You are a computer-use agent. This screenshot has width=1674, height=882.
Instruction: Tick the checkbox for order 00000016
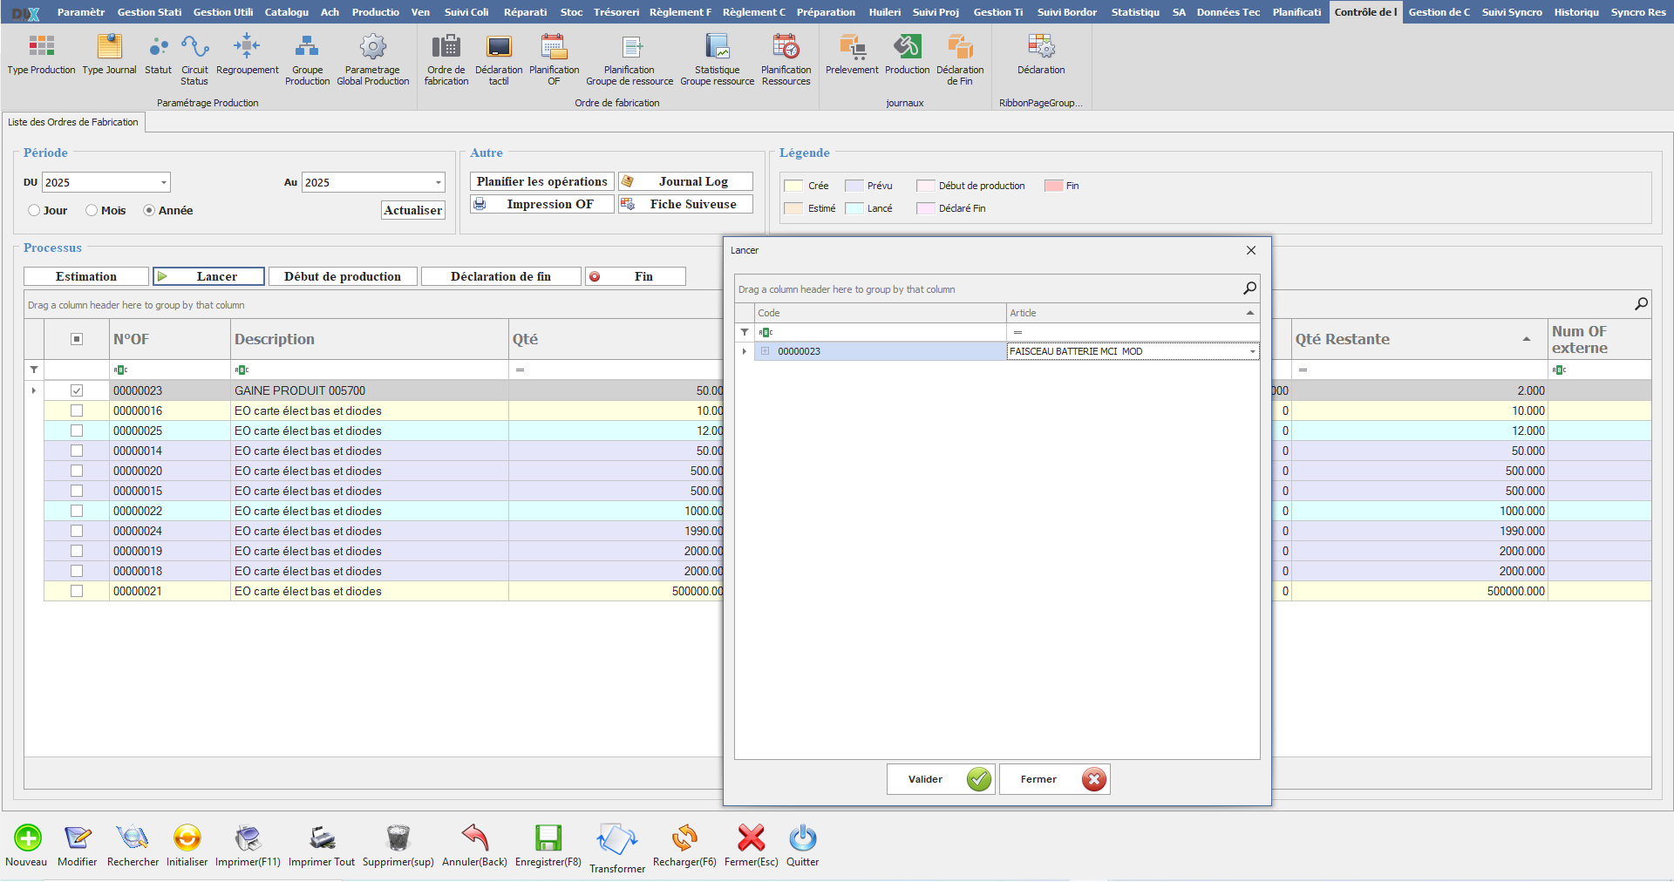77,410
